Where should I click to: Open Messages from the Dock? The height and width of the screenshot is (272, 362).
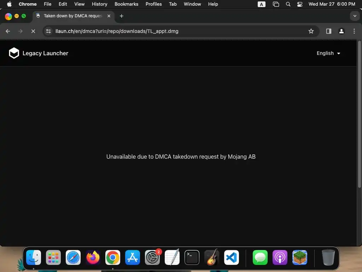(x=260, y=257)
